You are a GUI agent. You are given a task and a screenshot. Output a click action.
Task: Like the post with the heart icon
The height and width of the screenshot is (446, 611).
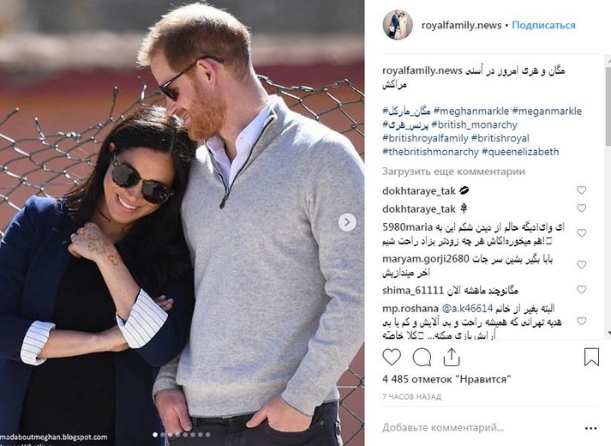392,357
